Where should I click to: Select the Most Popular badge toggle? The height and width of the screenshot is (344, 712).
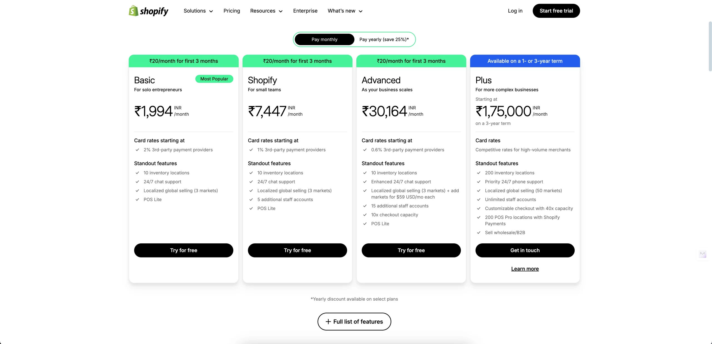pyautogui.click(x=214, y=78)
